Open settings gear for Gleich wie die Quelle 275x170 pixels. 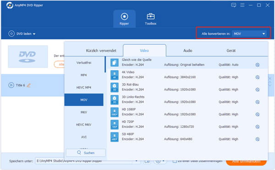257,65
